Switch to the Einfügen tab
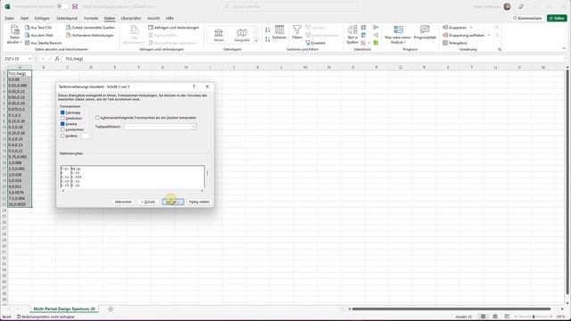This screenshot has height=321, width=571. pos(42,18)
